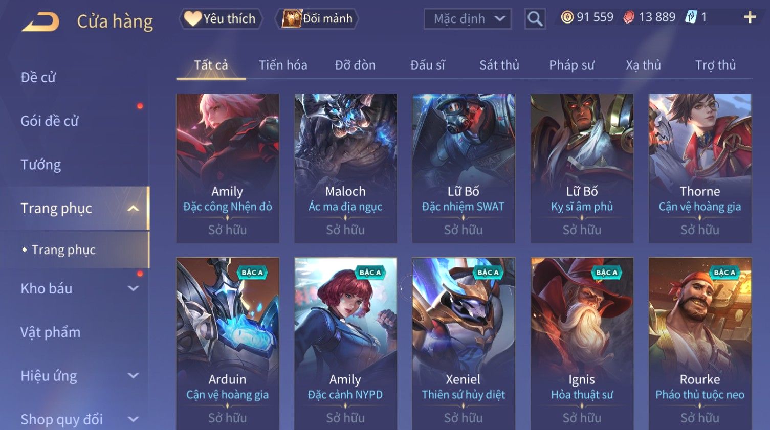
Task: Tap the gold coin balance icon
Action: 567,17
